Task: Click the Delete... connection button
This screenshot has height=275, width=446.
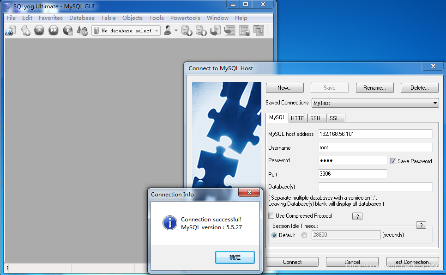Action: 419,88
